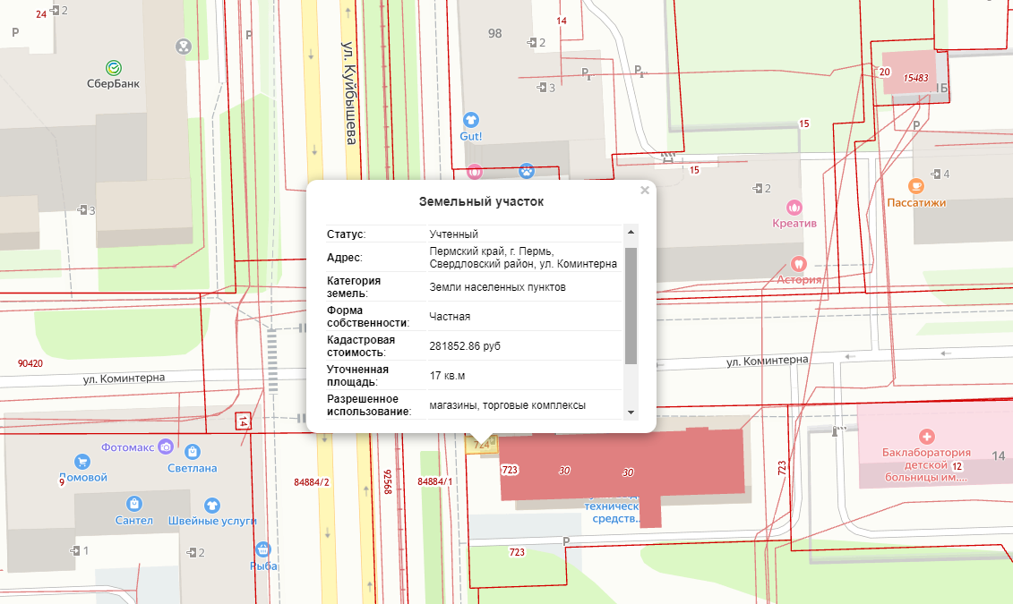The image size is (1013, 604).
Task: Close the Земельный участок popup
Action: [644, 190]
